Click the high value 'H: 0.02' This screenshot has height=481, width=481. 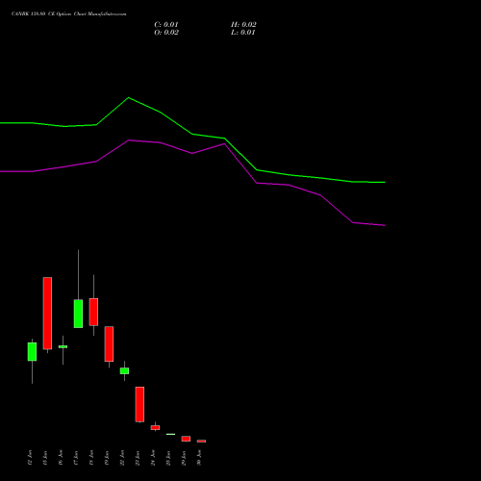point(243,25)
